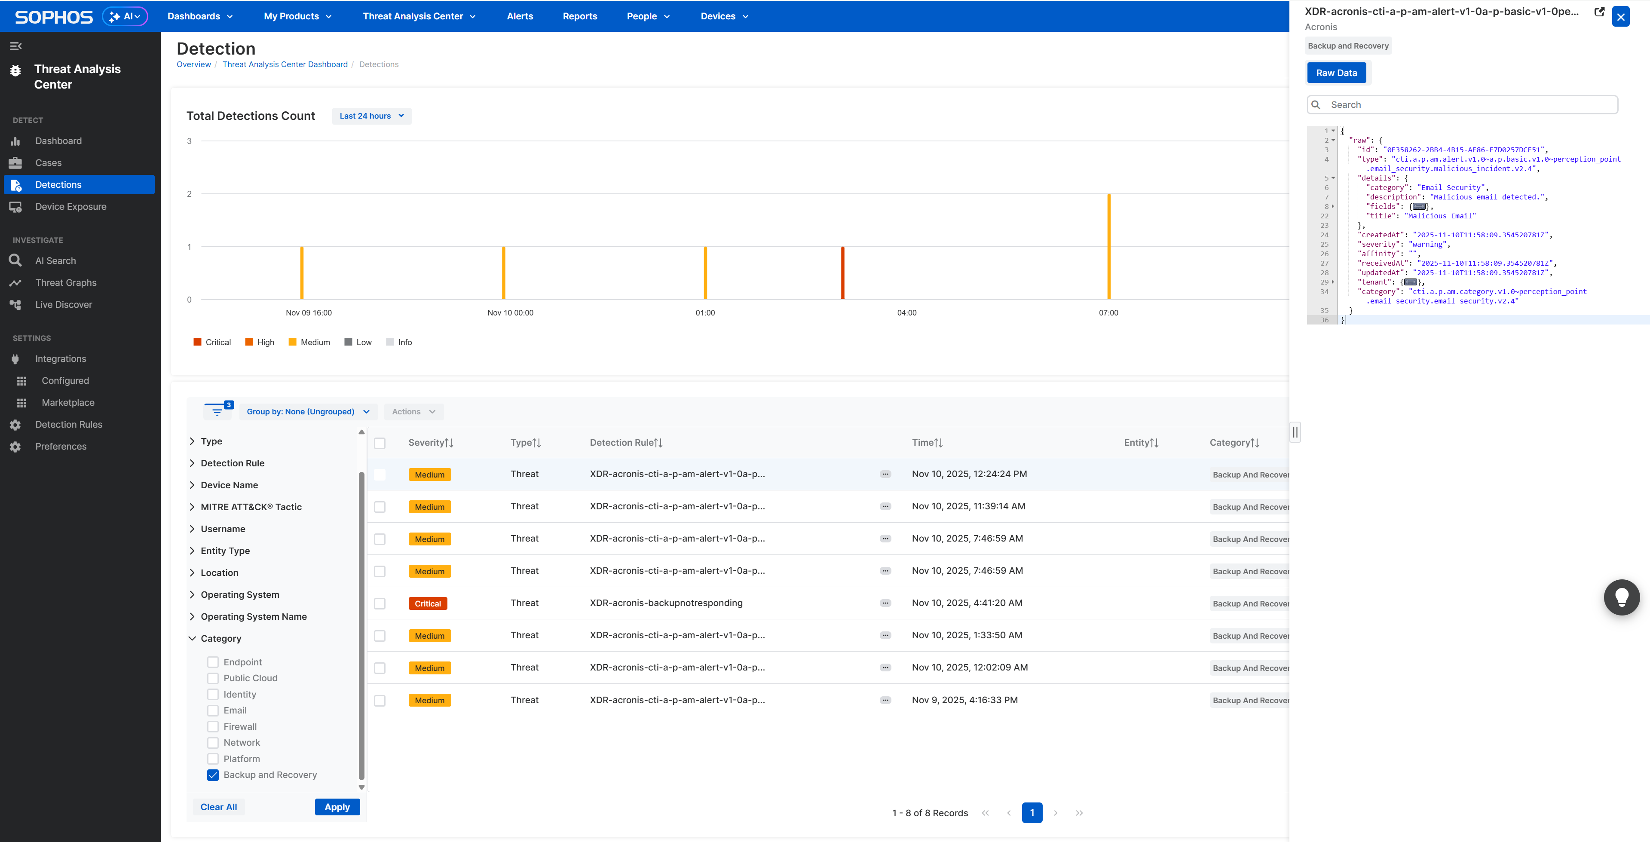1650x842 pixels.
Task: Open the filter panel icon with badge 3
Action: (x=218, y=410)
